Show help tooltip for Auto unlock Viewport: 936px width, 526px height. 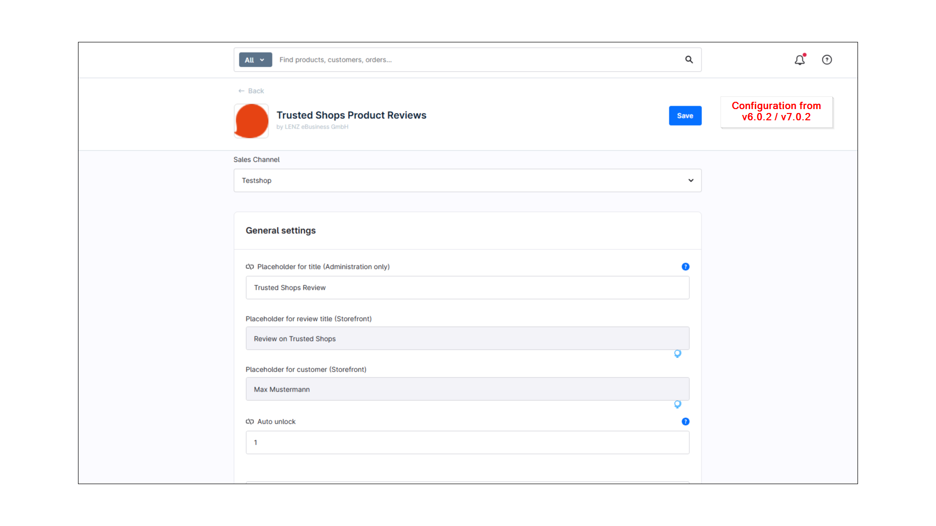[x=685, y=421]
